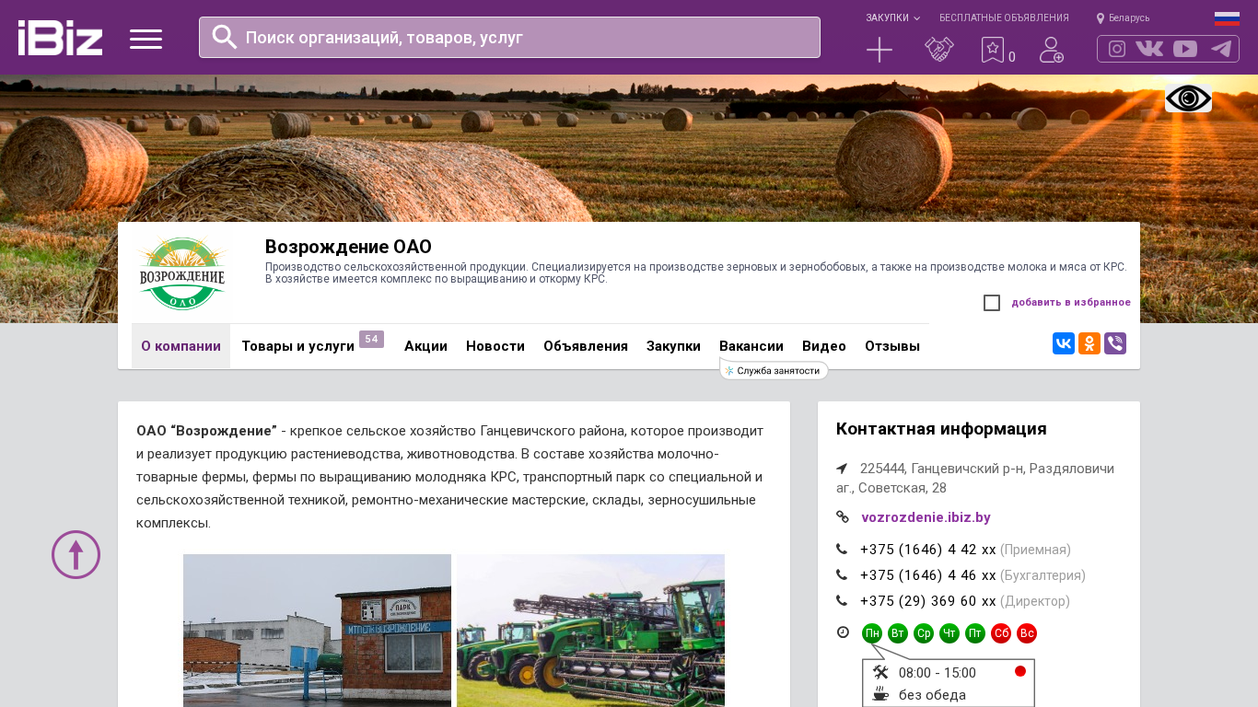Select Tuesday (Вт) schedule day
Screen dimensions: 1258x707
(898, 633)
